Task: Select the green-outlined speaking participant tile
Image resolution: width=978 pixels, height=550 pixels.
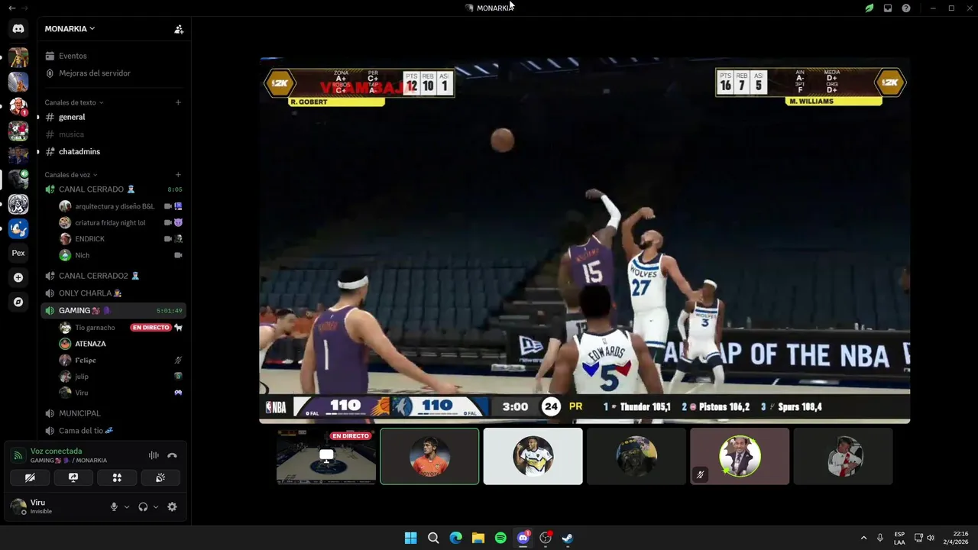Action: pyautogui.click(x=429, y=456)
